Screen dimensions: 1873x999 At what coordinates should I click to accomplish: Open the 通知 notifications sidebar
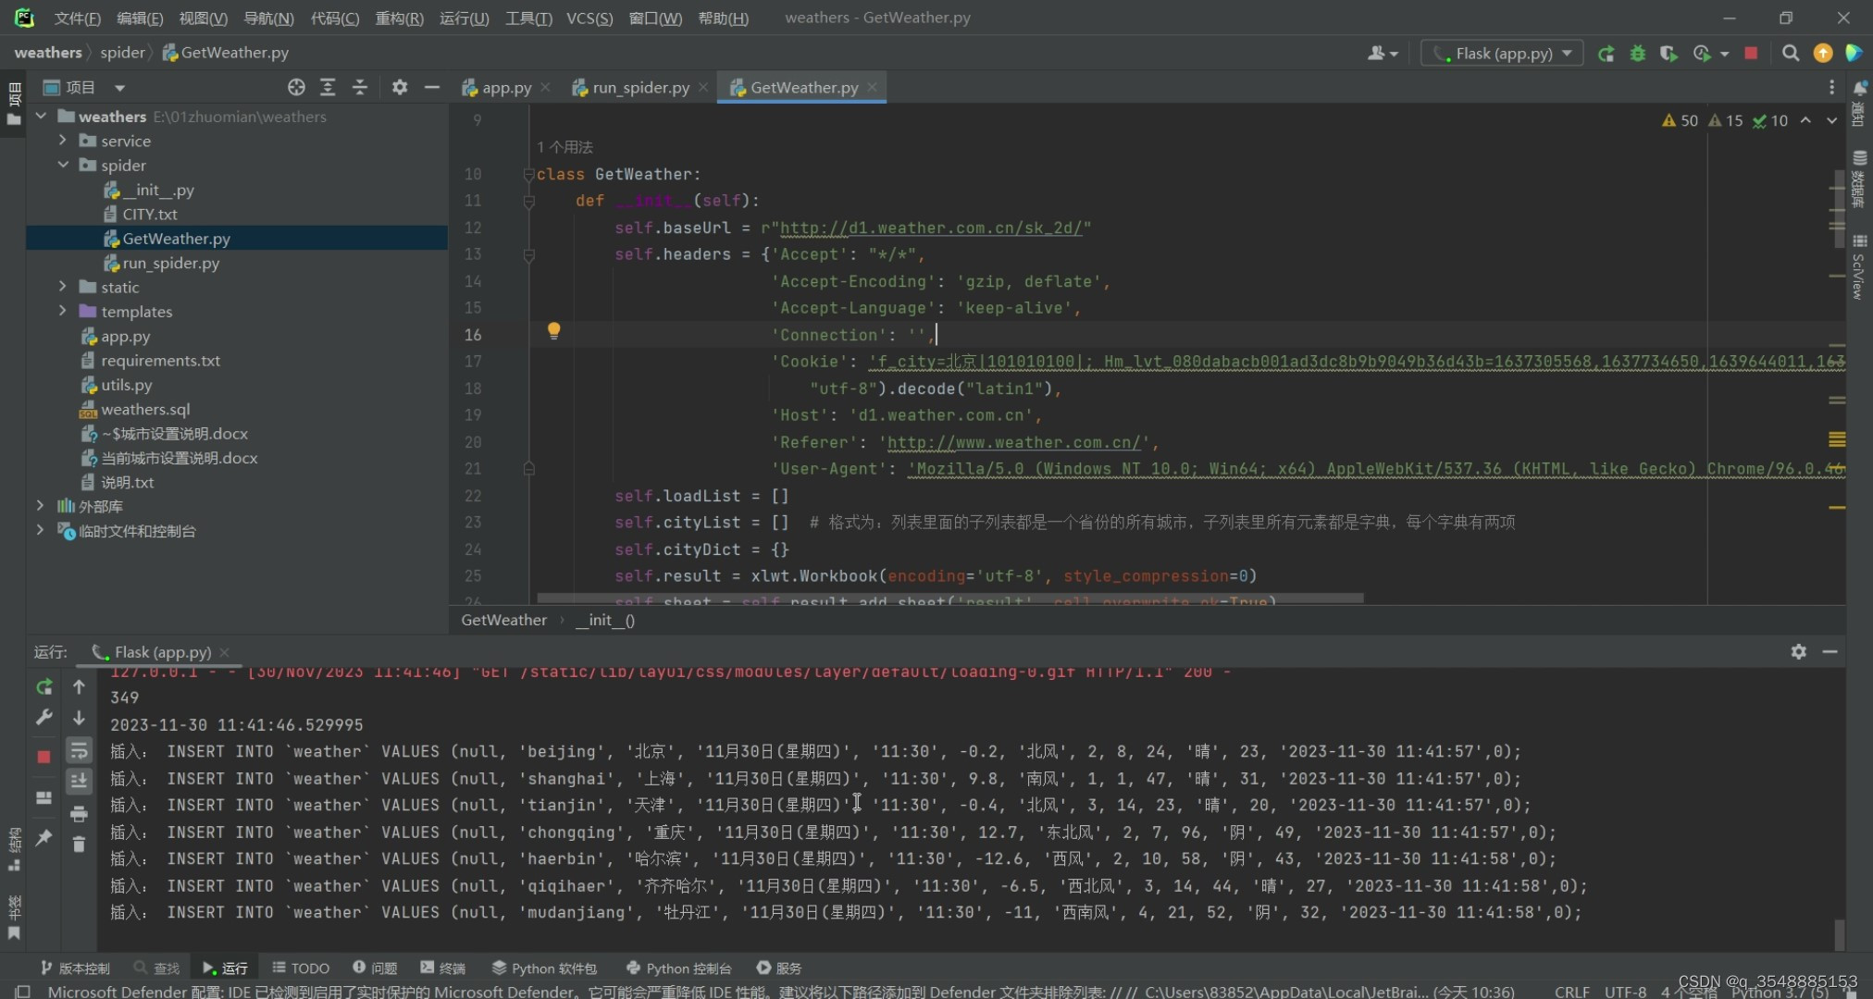(1859, 103)
